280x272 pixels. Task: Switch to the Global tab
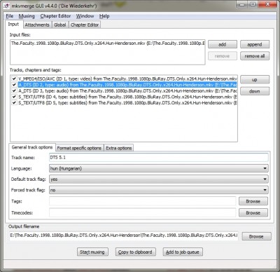coord(60,25)
